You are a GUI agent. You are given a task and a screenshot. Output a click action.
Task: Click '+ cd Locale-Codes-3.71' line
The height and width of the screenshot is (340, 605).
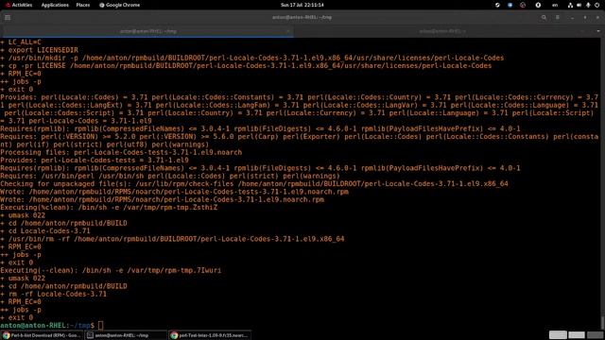click(45, 230)
